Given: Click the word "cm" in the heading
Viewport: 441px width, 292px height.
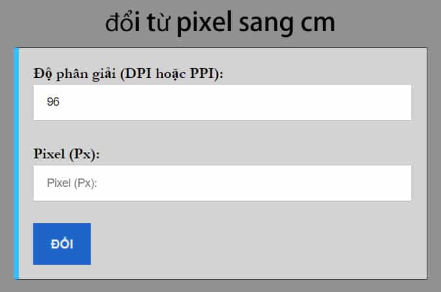Looking at the screenshot, I should tap(318, 25).
